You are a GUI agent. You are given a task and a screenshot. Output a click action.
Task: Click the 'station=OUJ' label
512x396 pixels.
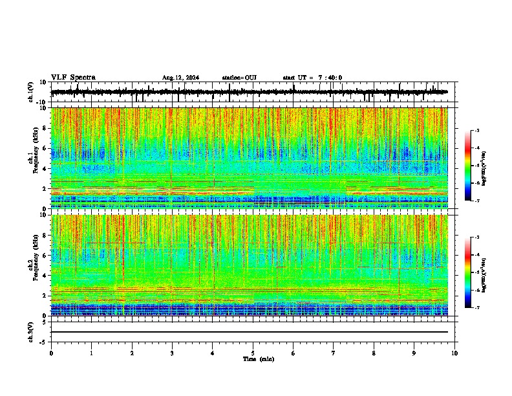click(239, 78)
